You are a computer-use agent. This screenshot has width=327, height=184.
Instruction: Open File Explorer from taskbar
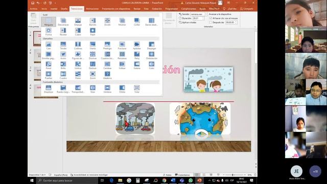pyautogui.click(x=120, y=180)
